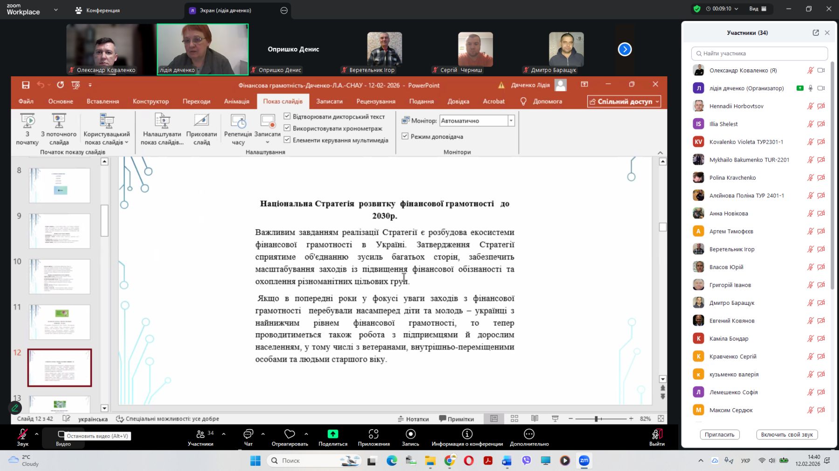Click the Share screen icon in Zoom toolbar
The image size is (839, 471).
(x=333, y=434)
